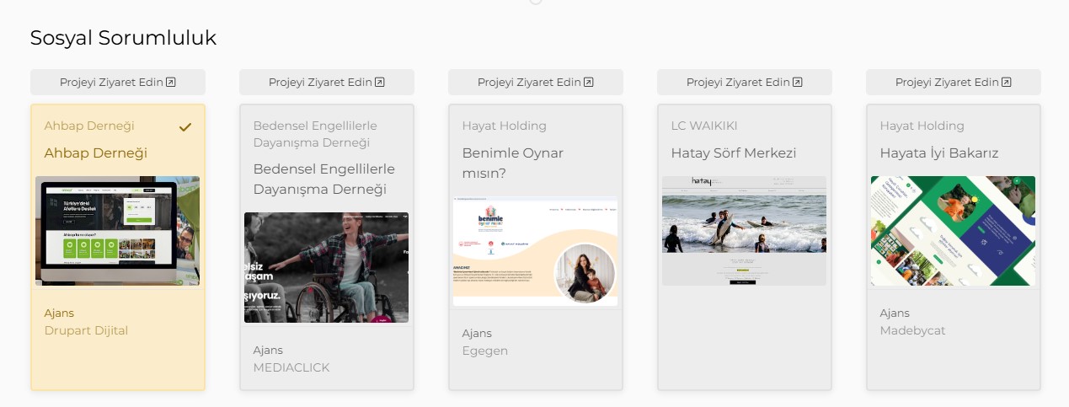
Task: Visit the Hatay Sörf Merkezi project button
Action: coord(744,83)
